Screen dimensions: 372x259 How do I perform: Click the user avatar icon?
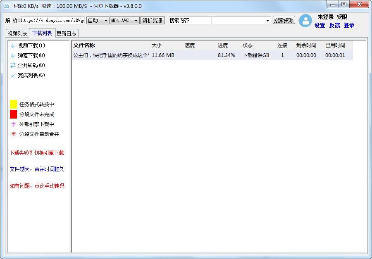click(305, 21)
